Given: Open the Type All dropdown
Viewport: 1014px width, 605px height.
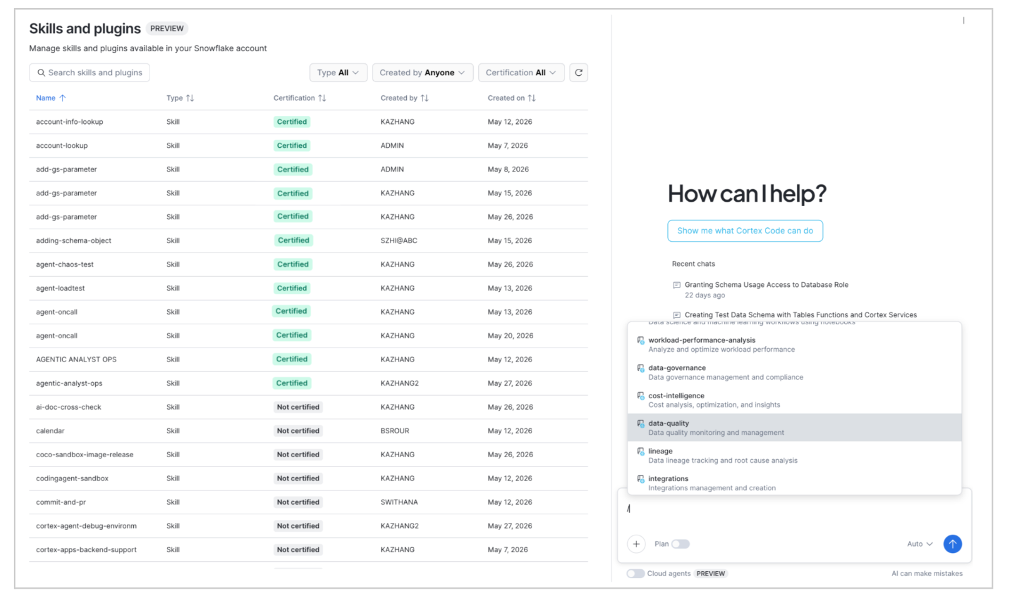Looking at the screenshot, I should (x=338, y=73).
